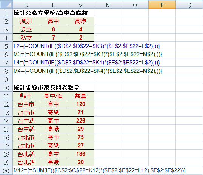Click header cell 類別
The image size is (203, 175).
26,21
